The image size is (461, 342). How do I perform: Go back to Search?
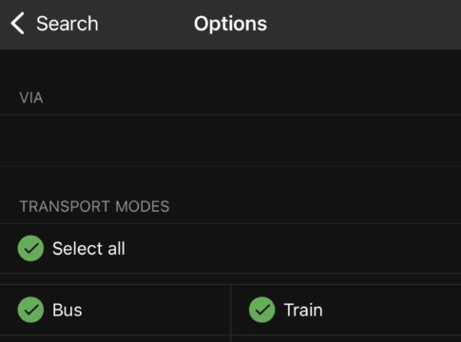pos(54,24)
